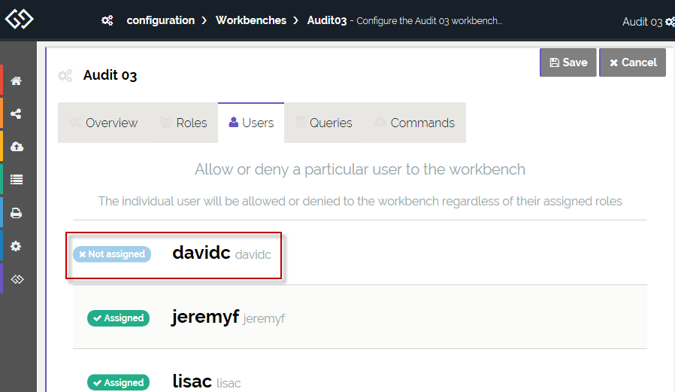Open the settings gear in sidebar
Viewport: 675px width, 392px height.
[x=16, y=246]
